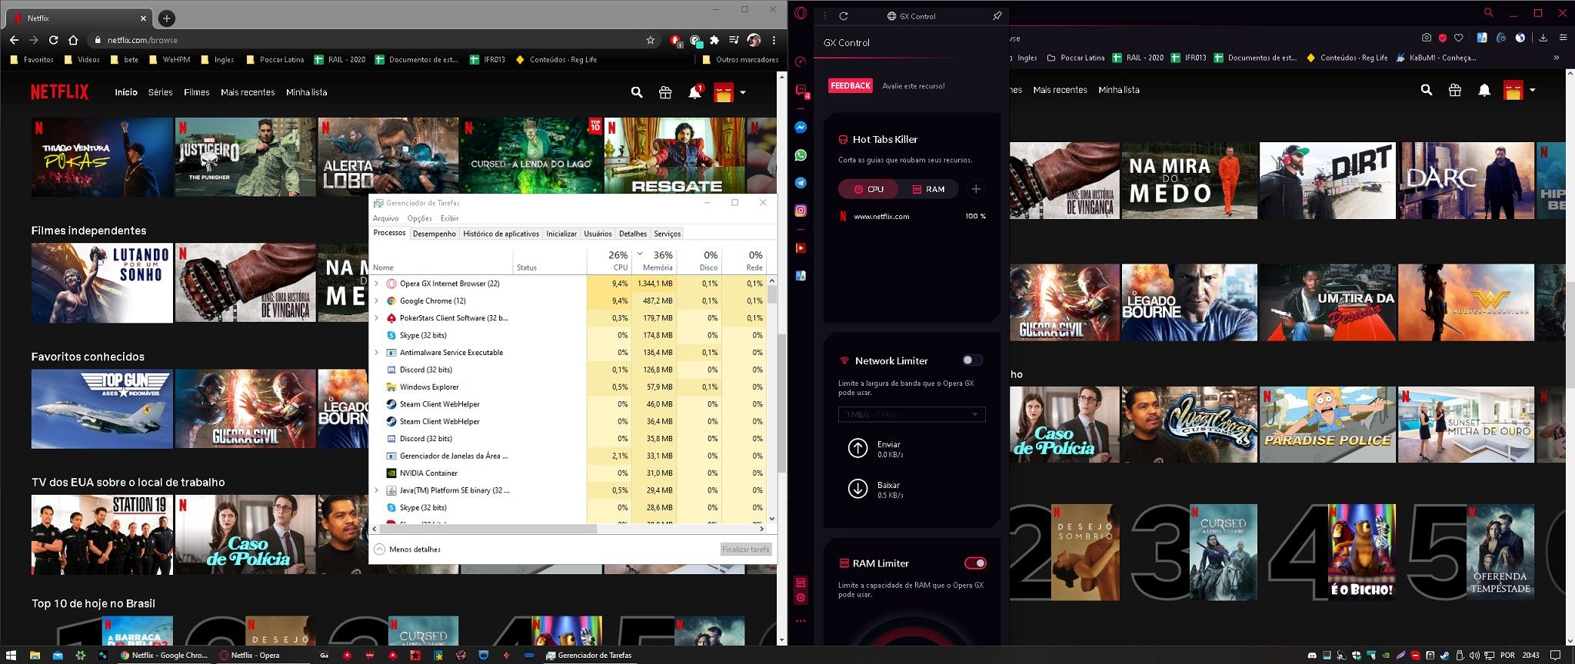Viewport: 1575px width, 664px height.
Task: Click the plus button in Hot Tabs Killer
Action: tap(976, 189)
